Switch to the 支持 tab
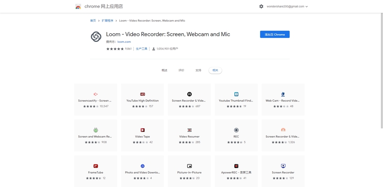Screen dimensions: 383x187 click(x=198, y=70)
